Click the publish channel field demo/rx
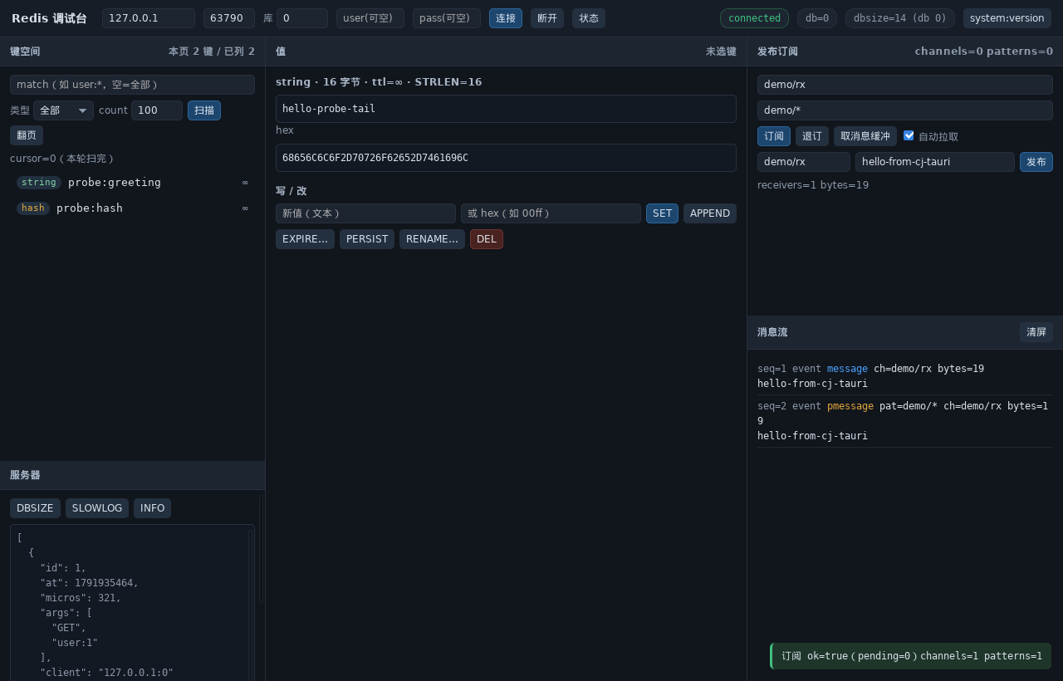The height and width of the screenshot is (681, 1063). [804, 162]
